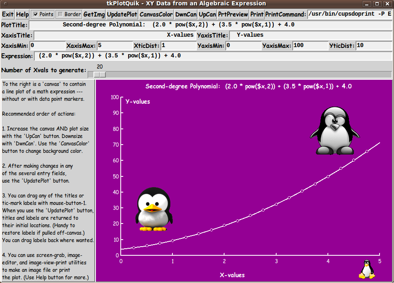
Task: Click the cartoon penguin with yellow beak
Action: coord(154,209)
